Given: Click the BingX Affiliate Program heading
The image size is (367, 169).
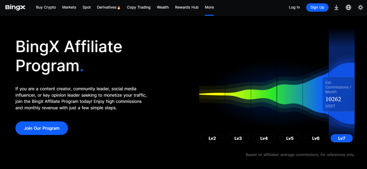Looking at the screenshot, I should pyautogui.click(x=69, y=57).
